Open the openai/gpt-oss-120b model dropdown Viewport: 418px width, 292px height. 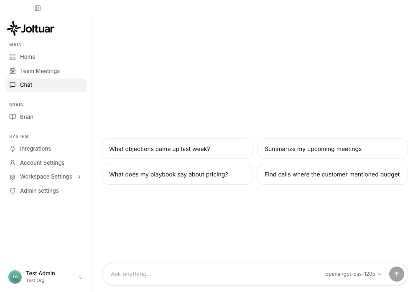tap(354, 274)
